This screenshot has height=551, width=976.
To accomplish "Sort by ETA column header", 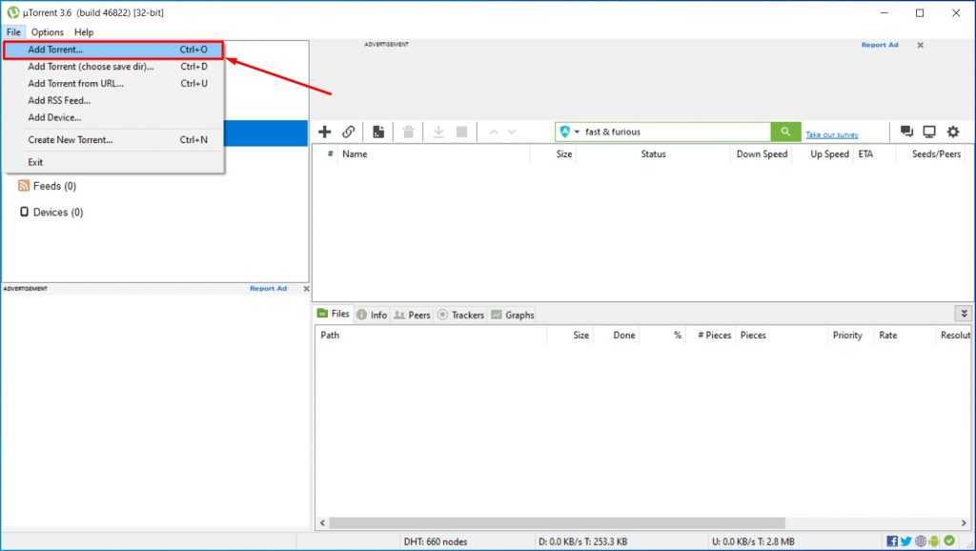I will pyautogui.click(x=874, y=153).
